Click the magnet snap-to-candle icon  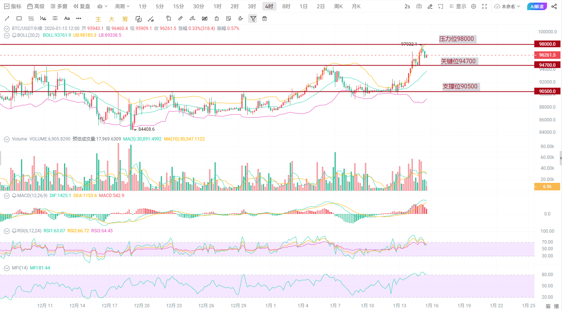205,18
